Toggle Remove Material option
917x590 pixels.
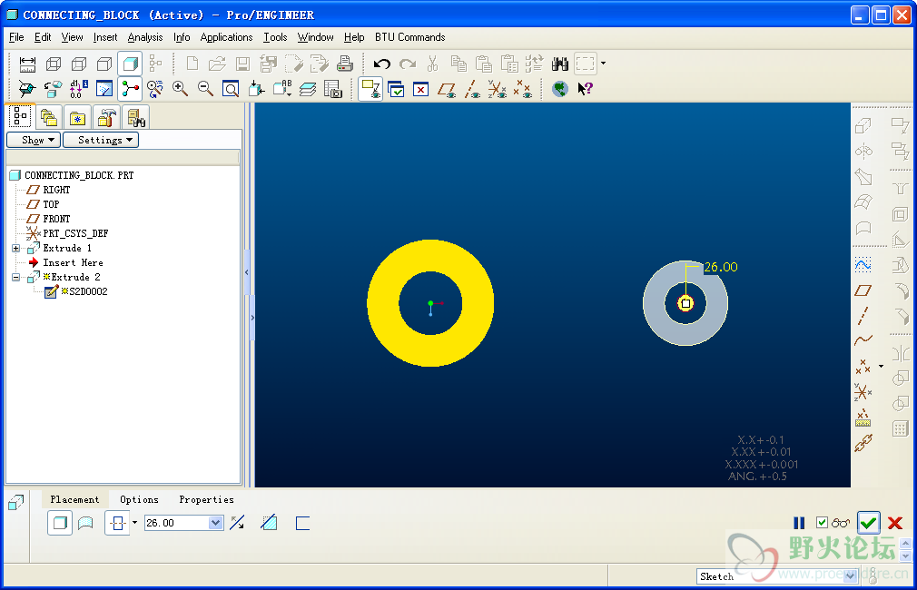click(269, 523)
